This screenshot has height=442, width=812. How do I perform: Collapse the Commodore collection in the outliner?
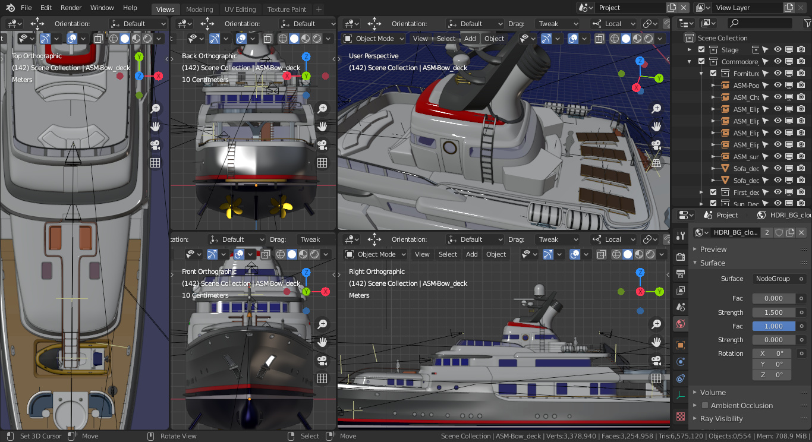point(689,61)
